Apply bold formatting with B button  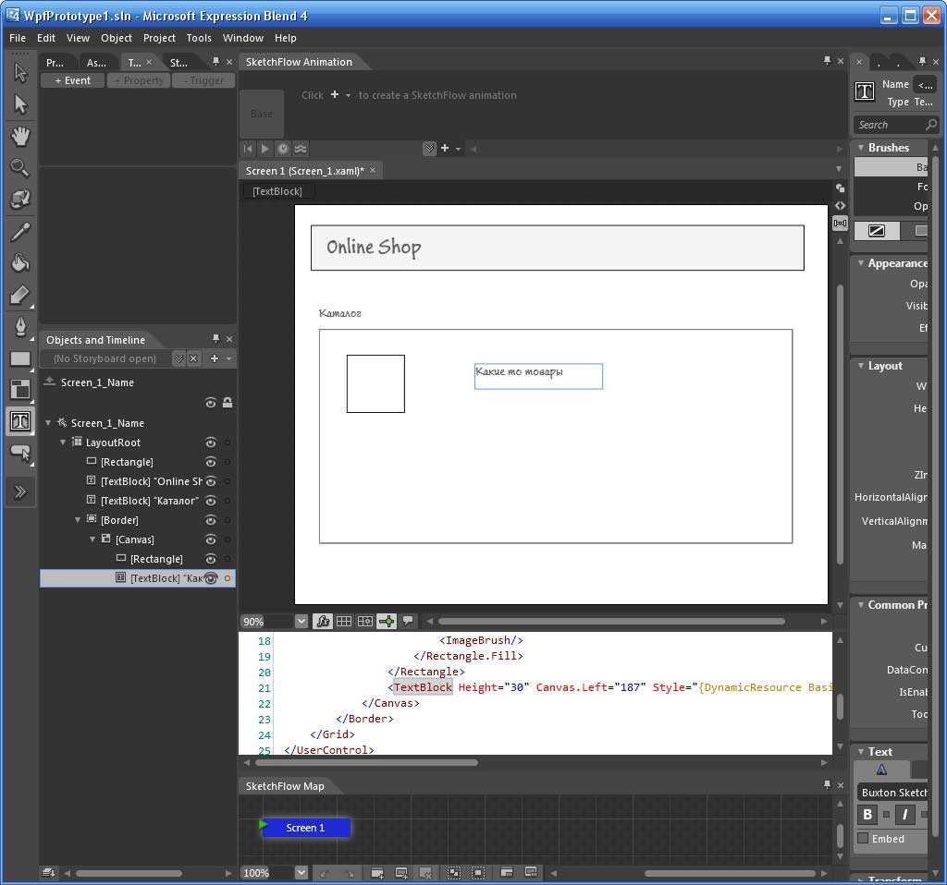pyautogui.click(x=867, y=814)
